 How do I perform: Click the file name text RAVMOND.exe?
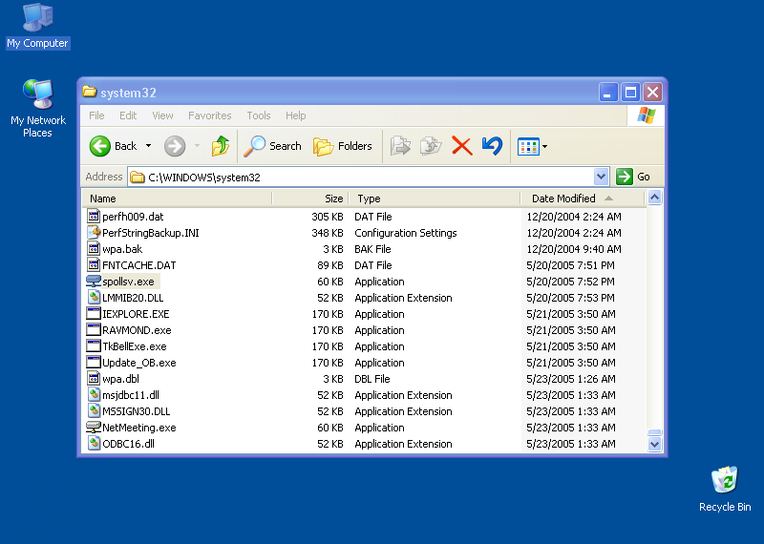137,330
